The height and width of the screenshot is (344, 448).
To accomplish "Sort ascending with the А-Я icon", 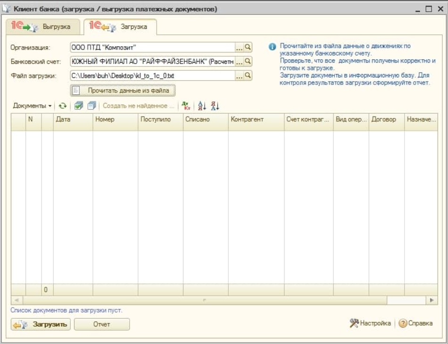I will (x=202, y=106).
